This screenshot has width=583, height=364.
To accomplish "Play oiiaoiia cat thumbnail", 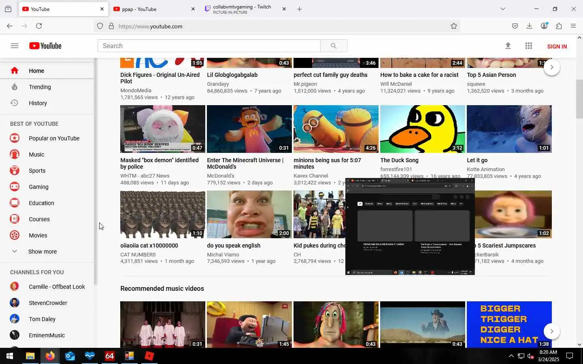I will (x=163, y=214).
